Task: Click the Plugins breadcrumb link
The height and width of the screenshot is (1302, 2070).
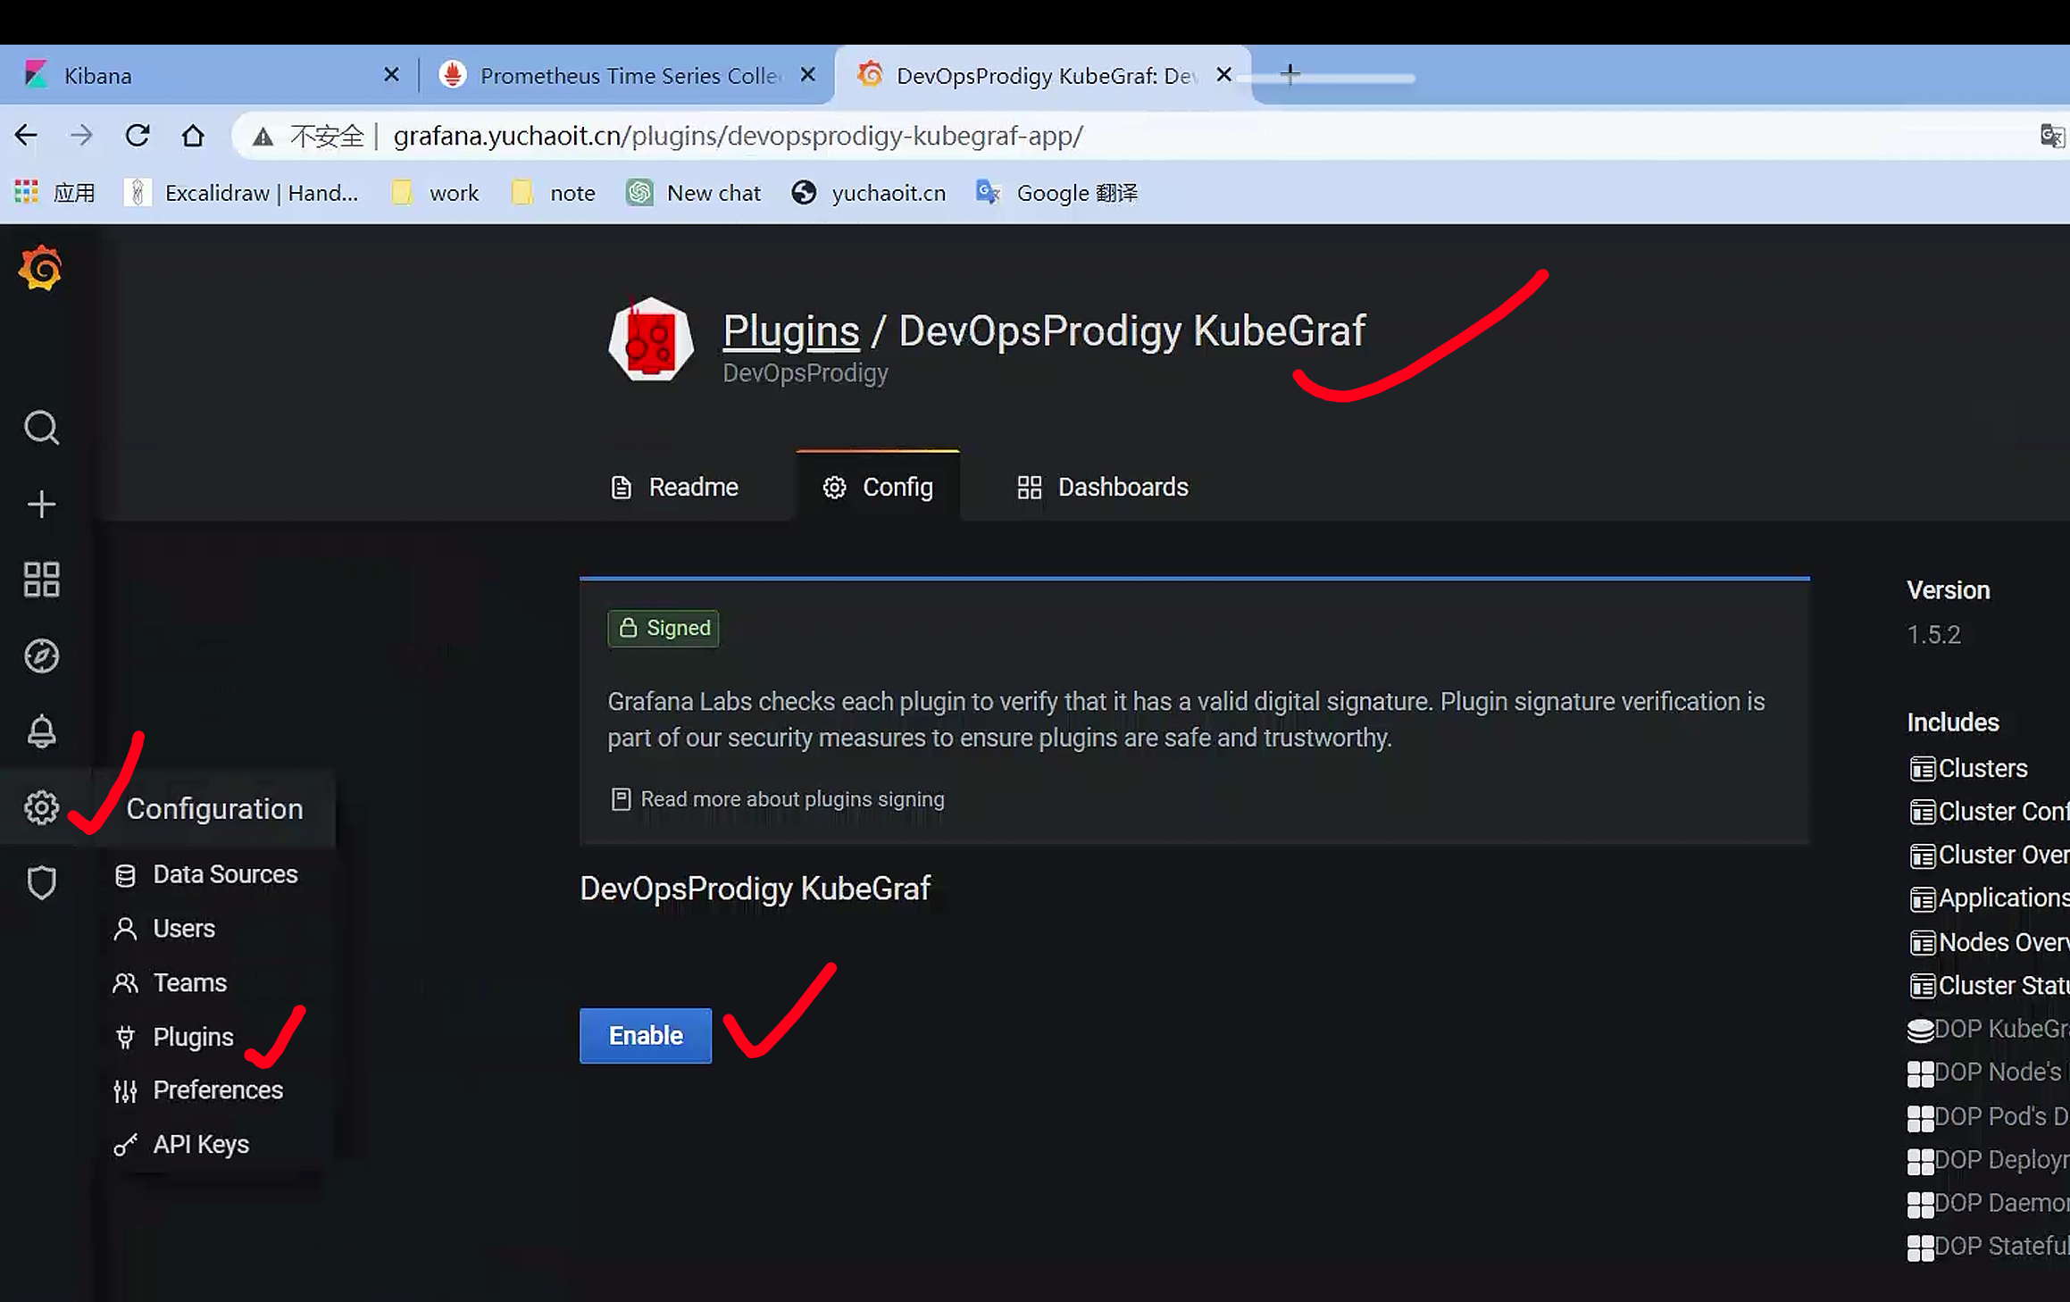Action: [x=790, y=331]
